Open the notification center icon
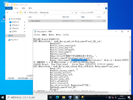 (x=129, y=98)
